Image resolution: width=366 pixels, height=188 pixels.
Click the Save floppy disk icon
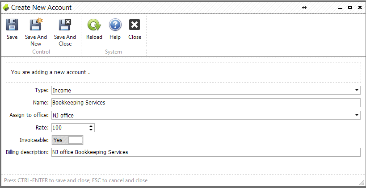[x=12, y=25]
